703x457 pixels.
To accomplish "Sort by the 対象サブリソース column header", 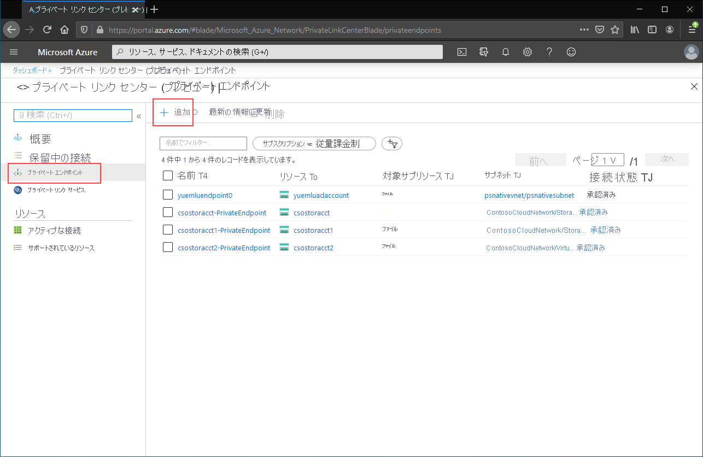I will (418, 176).
